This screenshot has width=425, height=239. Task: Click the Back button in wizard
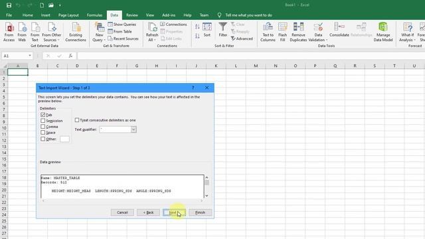pyautogui.click(x=148, y=212)
